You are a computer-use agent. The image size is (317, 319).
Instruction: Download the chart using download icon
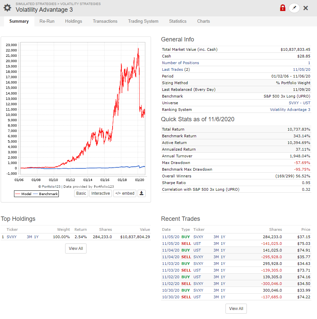pyautogui.click(x=142, y=193)
